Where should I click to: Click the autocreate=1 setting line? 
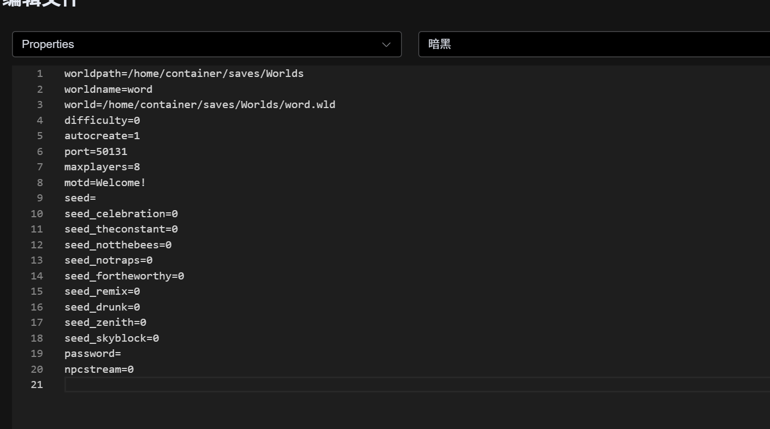pos(102,136)
